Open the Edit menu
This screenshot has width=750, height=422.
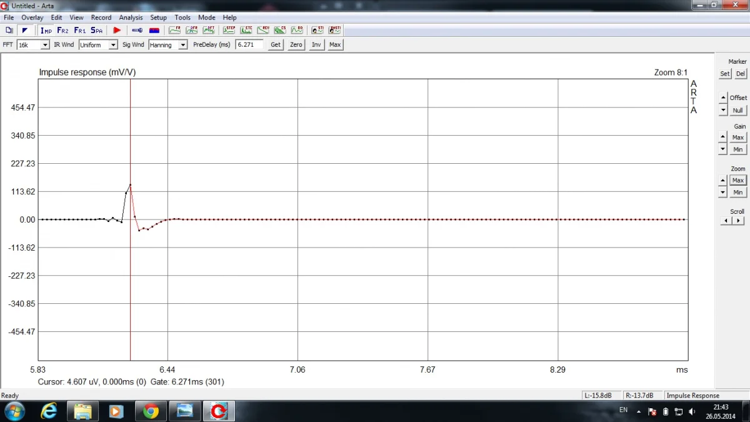[57, 18]
